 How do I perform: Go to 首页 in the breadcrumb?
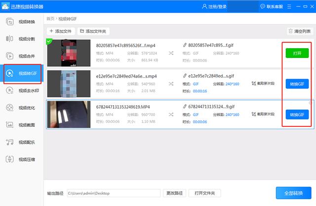click(50, 19)
